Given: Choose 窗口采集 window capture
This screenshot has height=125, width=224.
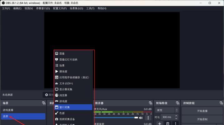Looking at the screenshot, I should [x=73, y=107].
